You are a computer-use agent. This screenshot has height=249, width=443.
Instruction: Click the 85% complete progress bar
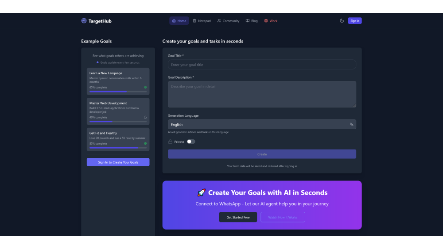tap(118, 148)
